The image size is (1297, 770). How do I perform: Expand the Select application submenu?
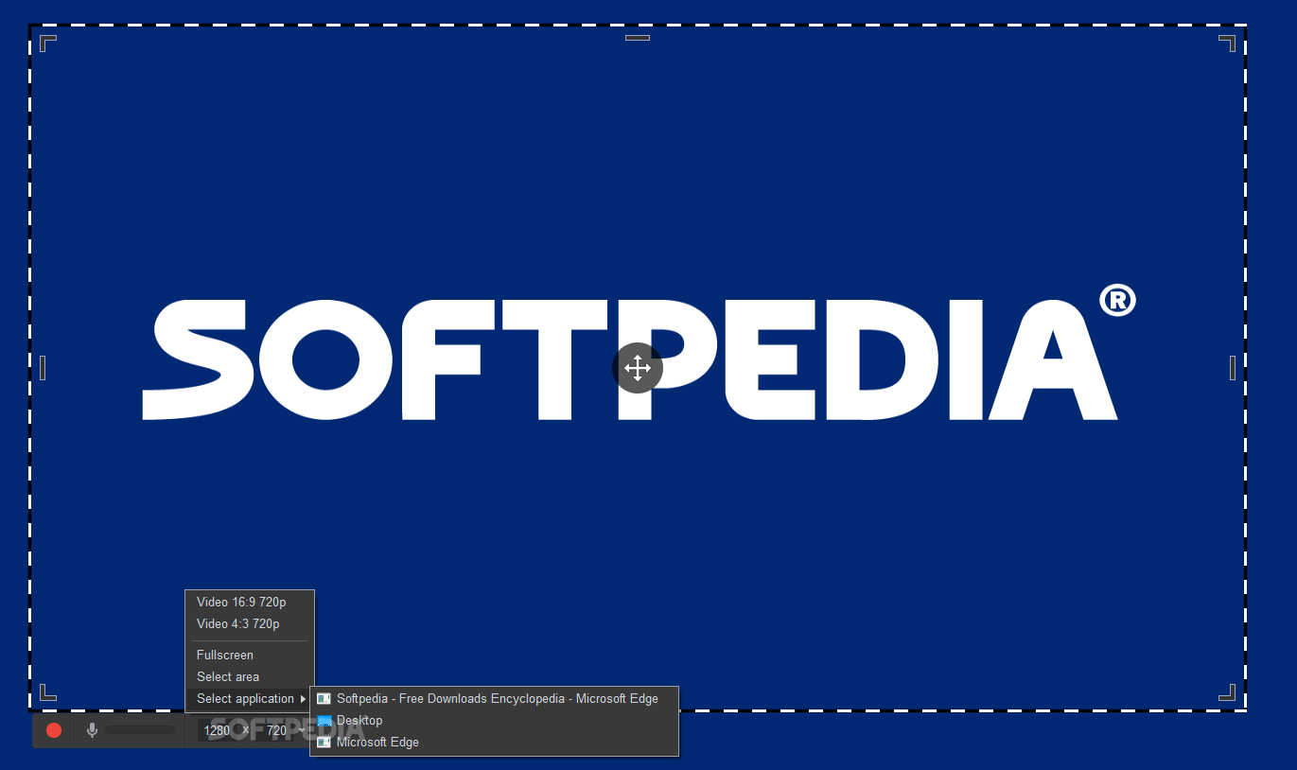250,698
